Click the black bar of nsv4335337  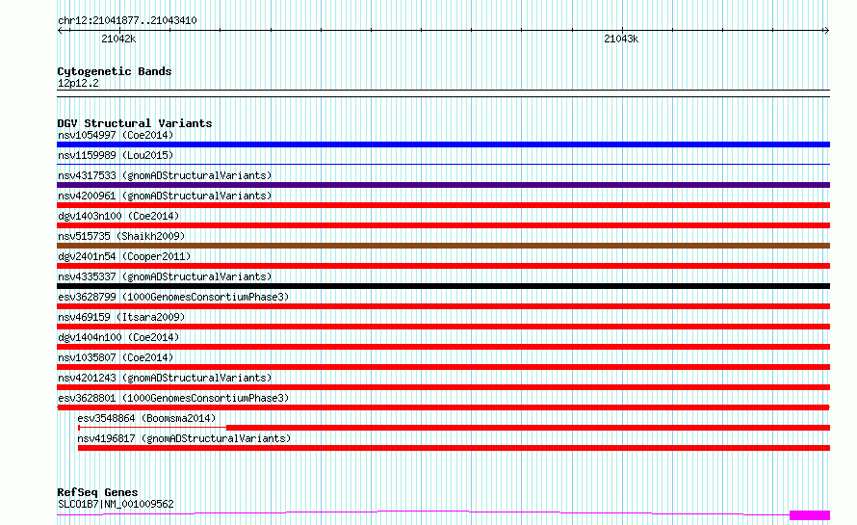(443, 286)
